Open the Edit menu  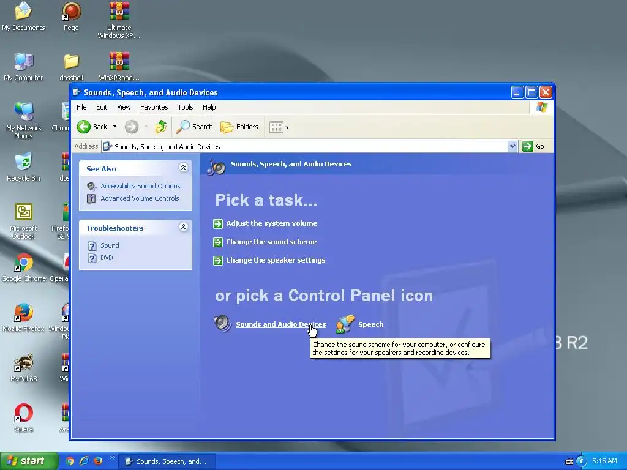coord(102,107)
